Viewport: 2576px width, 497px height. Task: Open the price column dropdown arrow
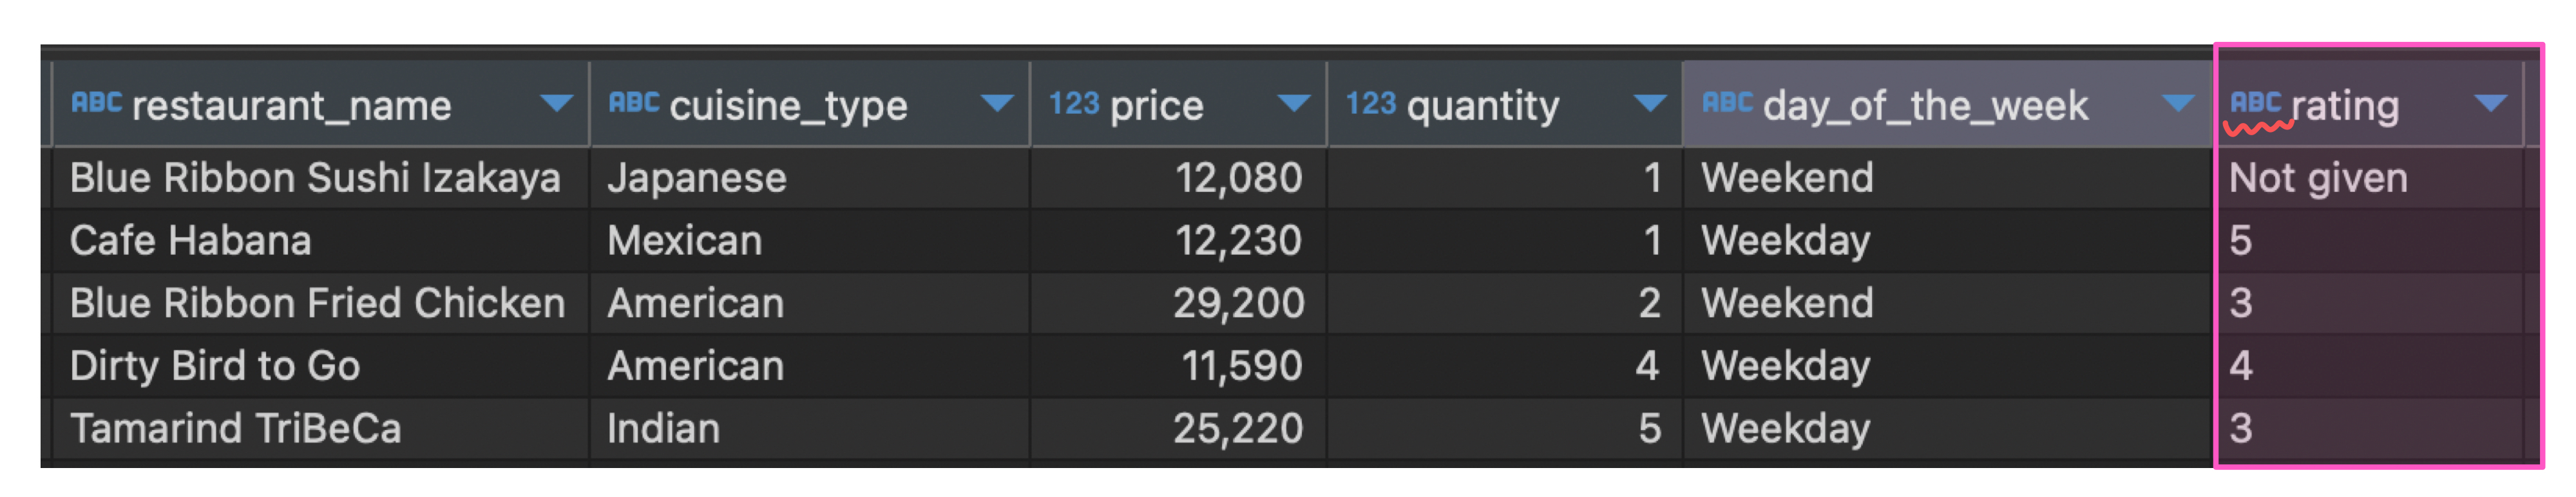1294,103
